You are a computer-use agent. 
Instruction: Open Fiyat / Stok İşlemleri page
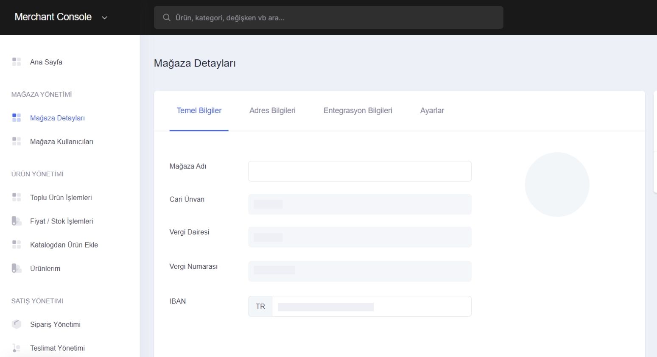click(62, 221)
